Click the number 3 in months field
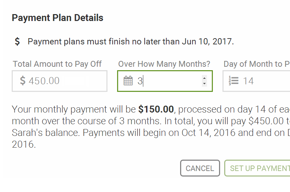This screenshot has width=290, height=192. point(140,81)
